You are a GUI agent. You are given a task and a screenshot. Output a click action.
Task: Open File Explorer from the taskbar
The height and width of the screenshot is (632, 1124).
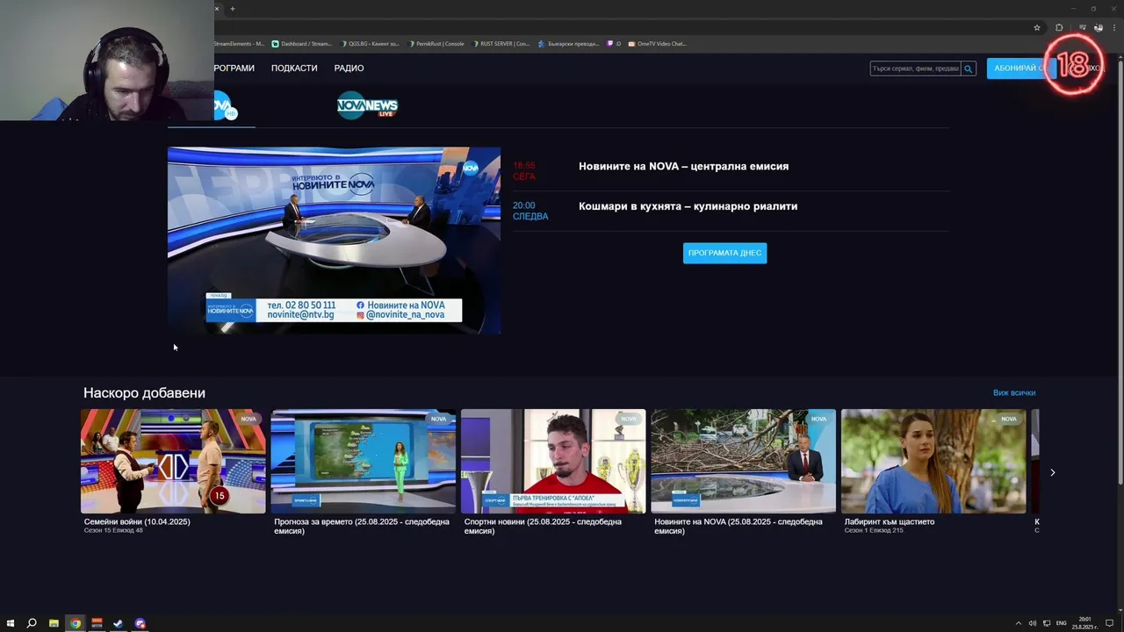(54, 623)
